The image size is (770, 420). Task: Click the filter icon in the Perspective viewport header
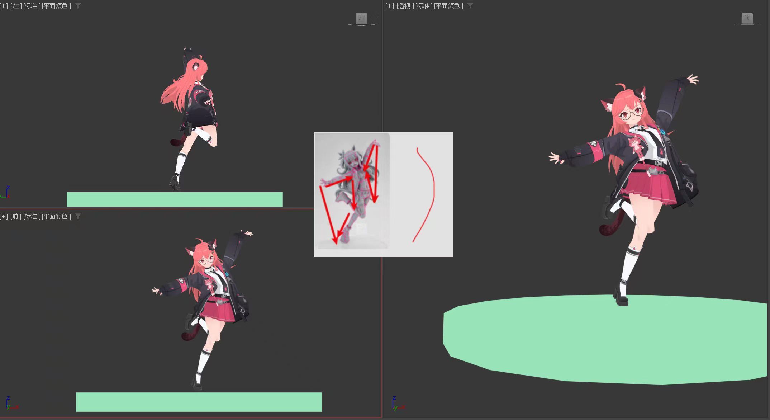[470, 6]
